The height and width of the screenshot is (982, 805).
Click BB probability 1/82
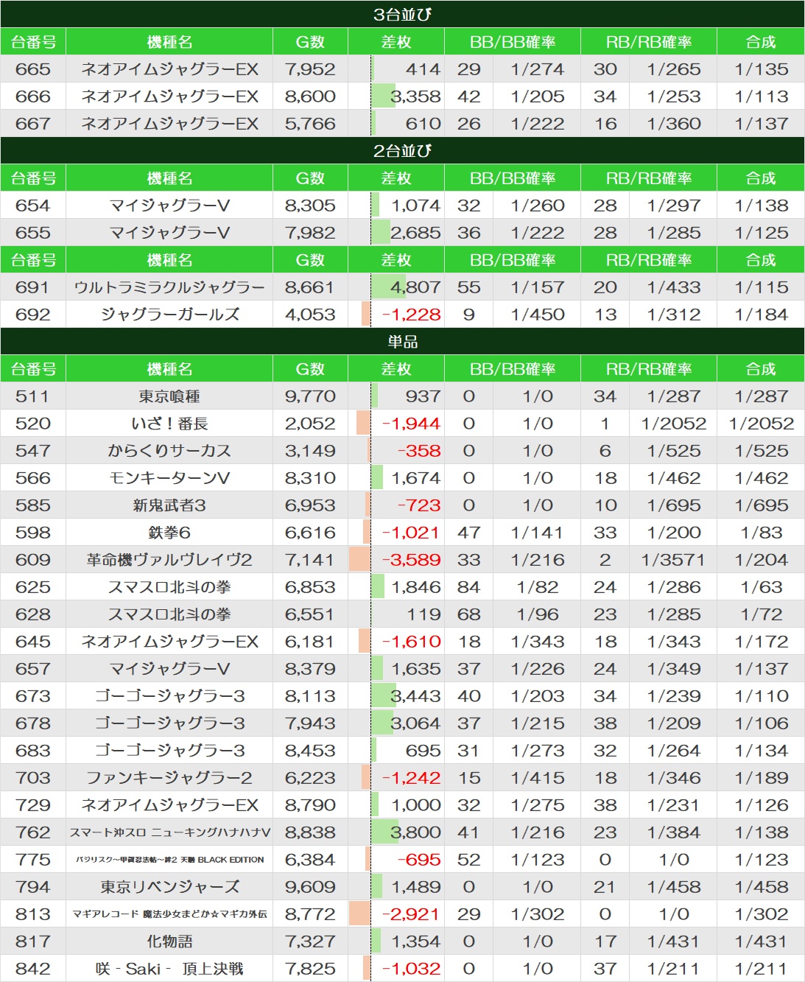tap(538, 587)
